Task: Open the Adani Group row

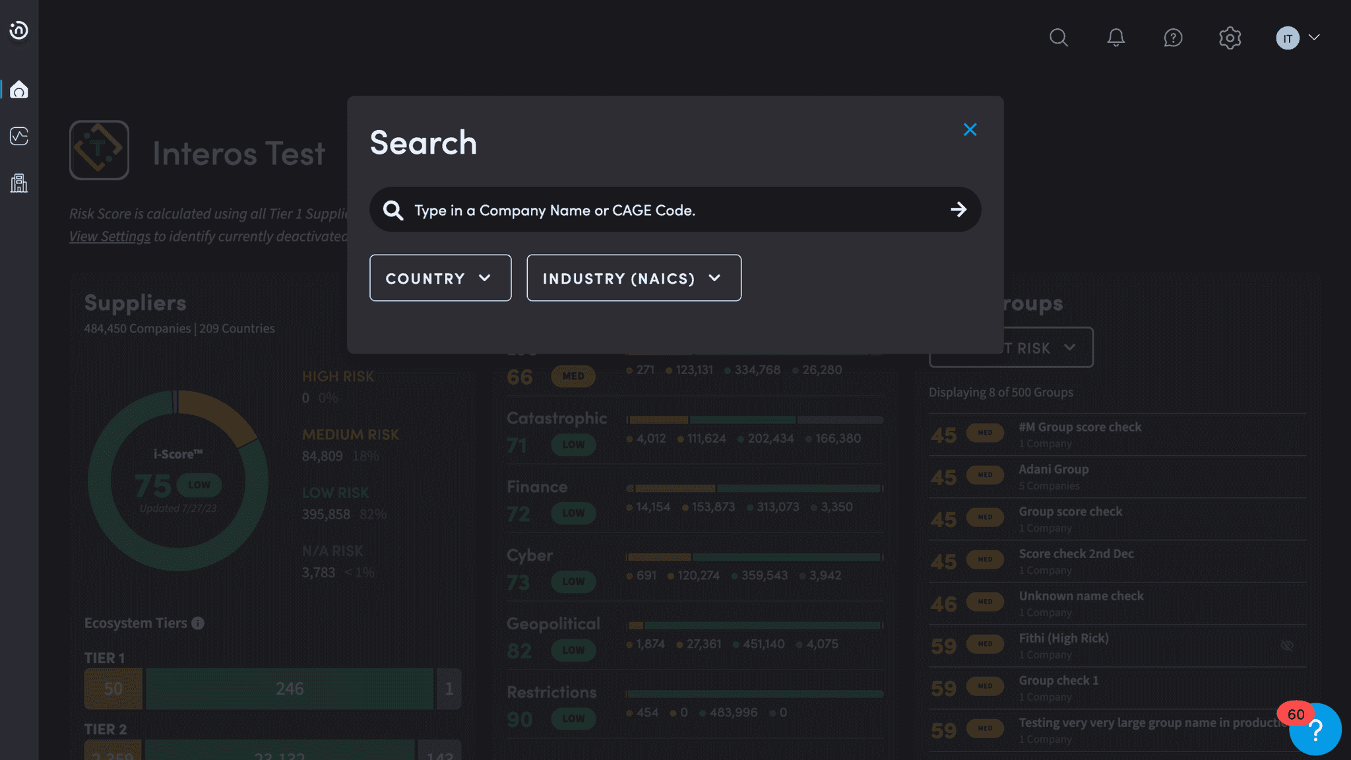Action: (1117, 476)
